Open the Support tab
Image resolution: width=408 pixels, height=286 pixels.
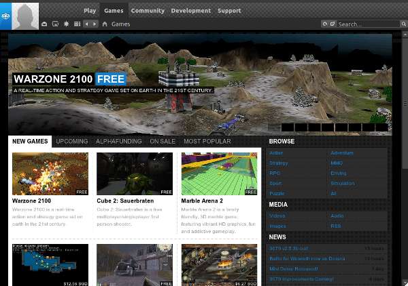tap(229, 11)
